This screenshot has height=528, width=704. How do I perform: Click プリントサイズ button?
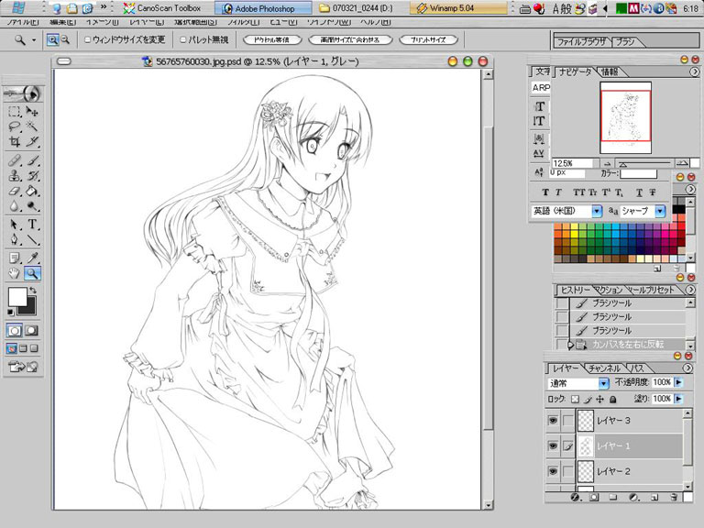[428, 40]
